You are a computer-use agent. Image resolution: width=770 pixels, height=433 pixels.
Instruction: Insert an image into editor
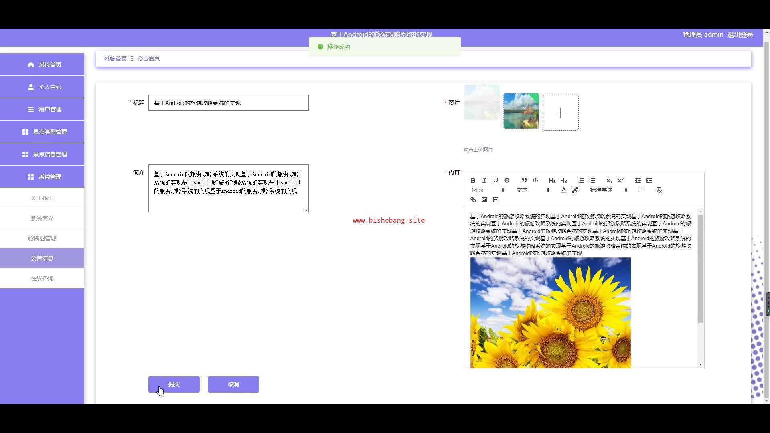click(484, 200)
